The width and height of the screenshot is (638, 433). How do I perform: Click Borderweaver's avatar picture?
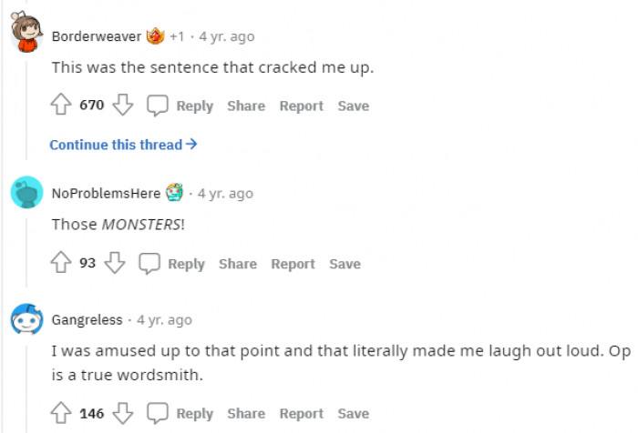(26, 34)
